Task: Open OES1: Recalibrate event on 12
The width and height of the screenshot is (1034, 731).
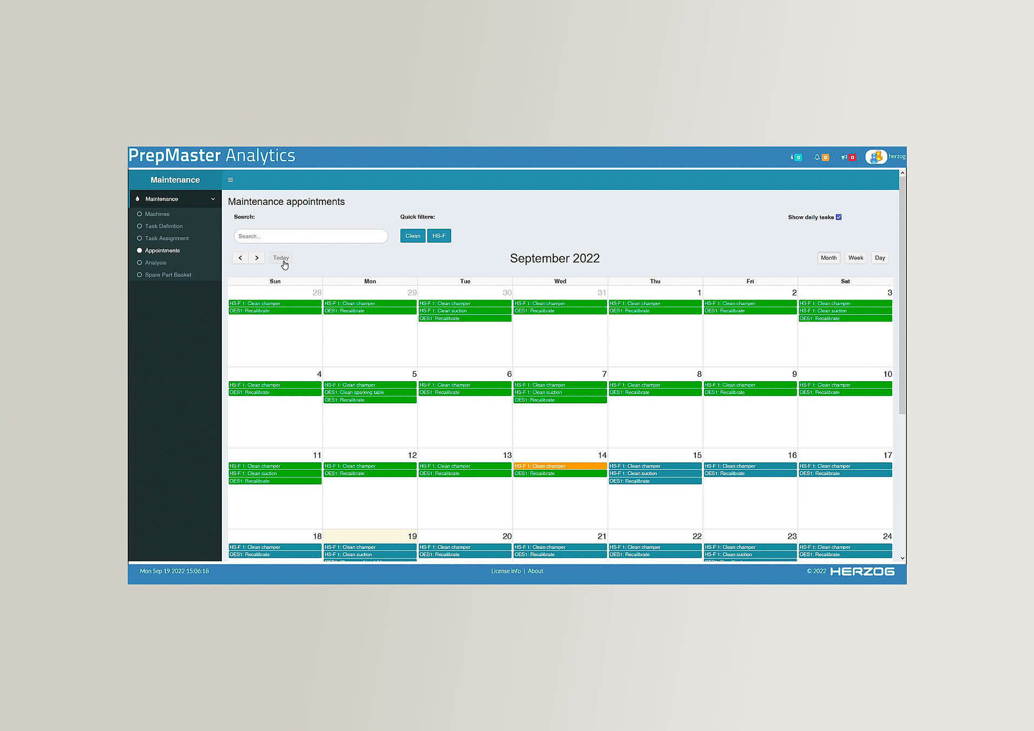Action: coord(370,474)
